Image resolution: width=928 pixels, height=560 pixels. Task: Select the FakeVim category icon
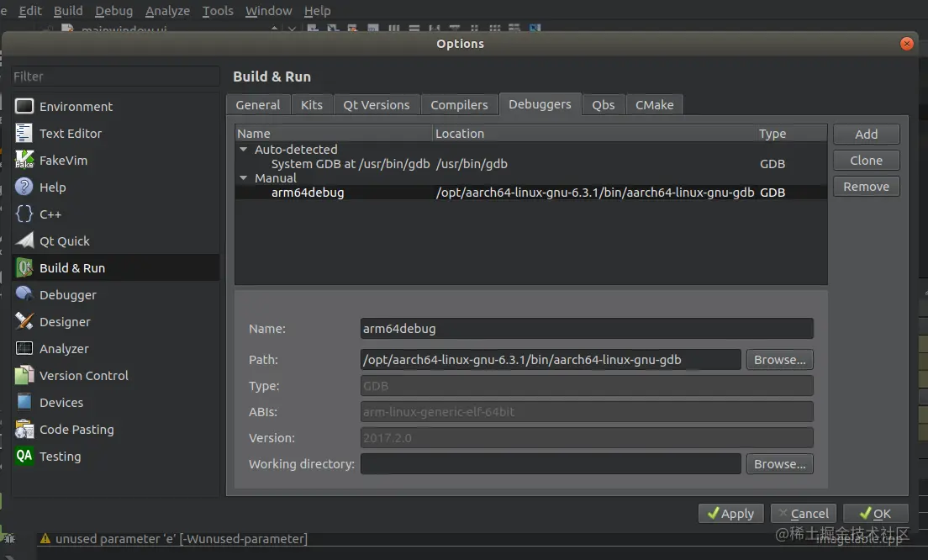pos(24,160)
